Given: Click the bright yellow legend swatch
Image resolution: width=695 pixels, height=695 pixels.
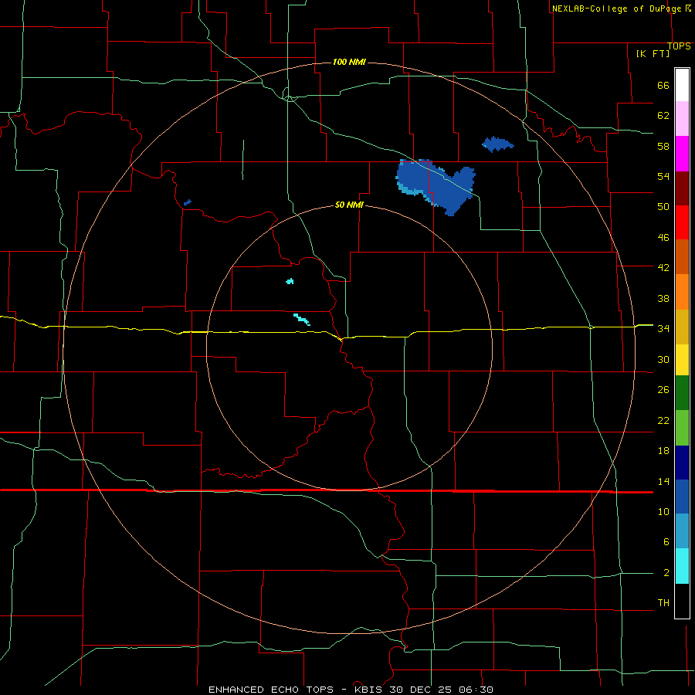Looking at the screenshot, I should [x=682, y=360].
